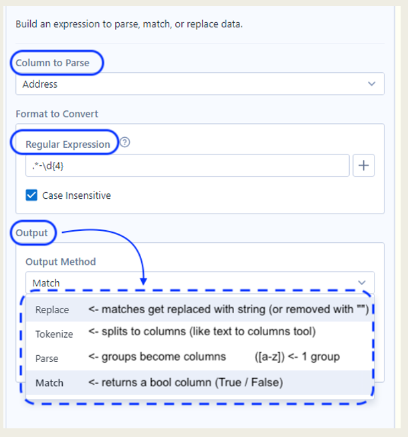Click the chevron arrow on the Output Method dropdown
Viewport: 408px width, 437px height.
click(x=362, y=282)
